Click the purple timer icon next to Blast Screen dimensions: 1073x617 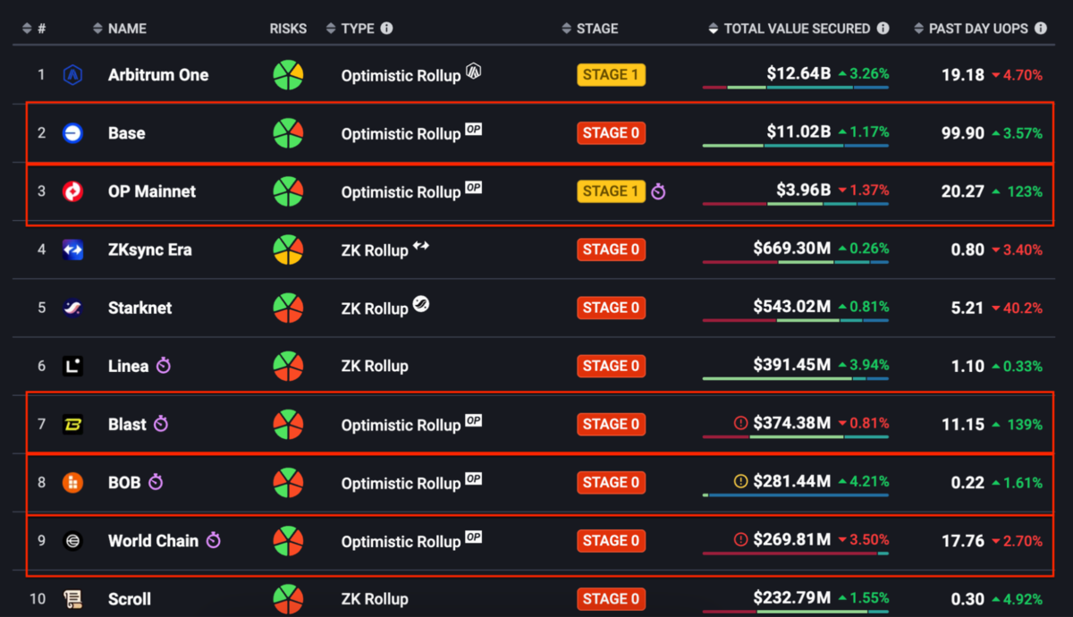(x=161, y=424)
